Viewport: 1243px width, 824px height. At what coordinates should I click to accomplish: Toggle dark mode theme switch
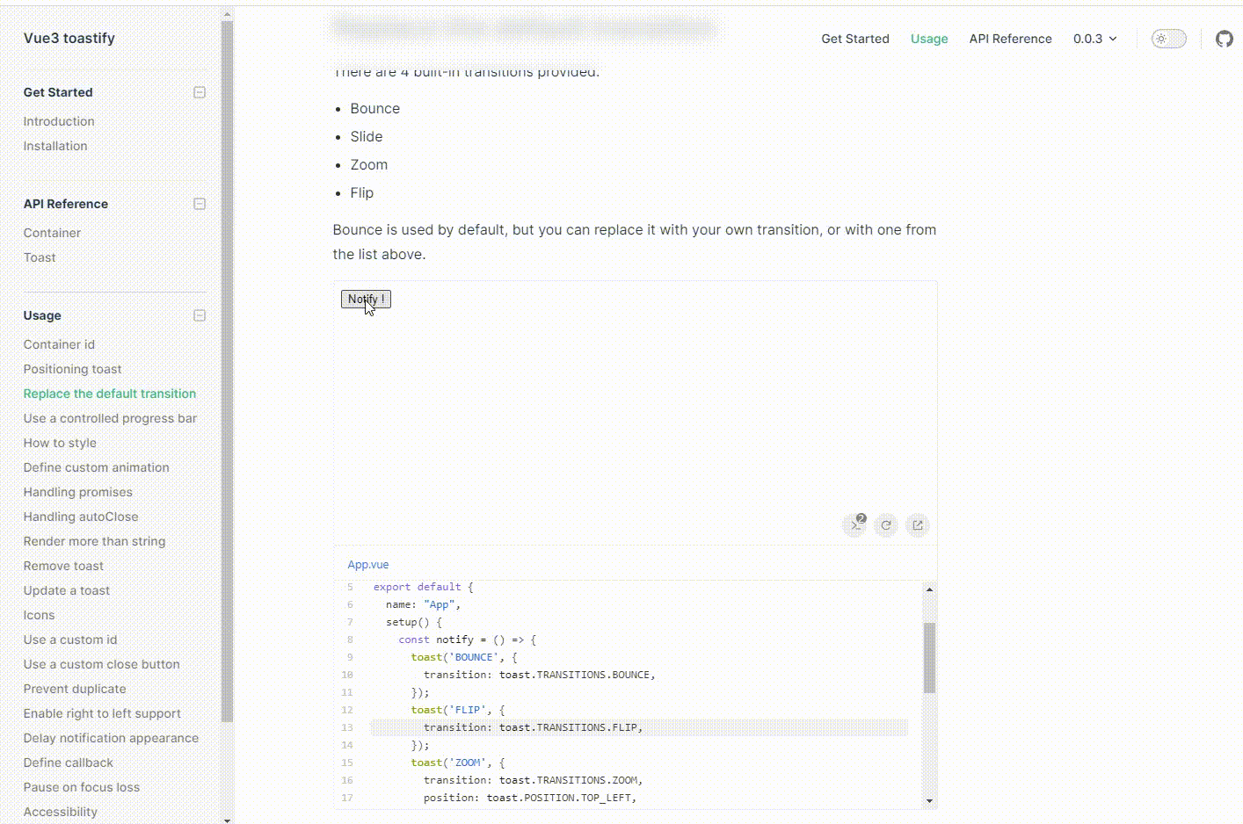point(1168,38)
